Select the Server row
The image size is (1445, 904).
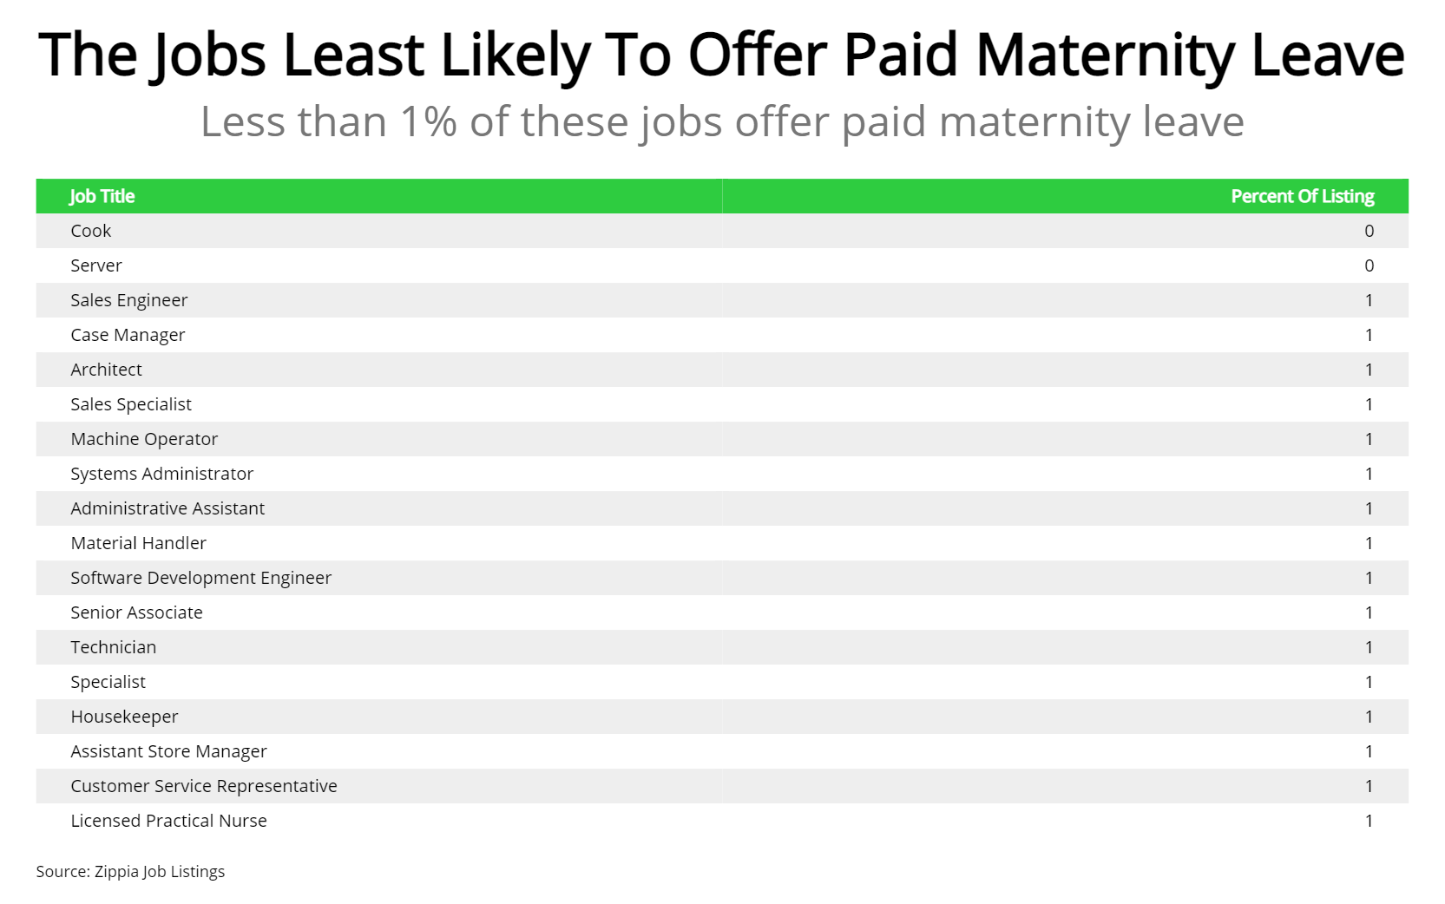point(96,265)
